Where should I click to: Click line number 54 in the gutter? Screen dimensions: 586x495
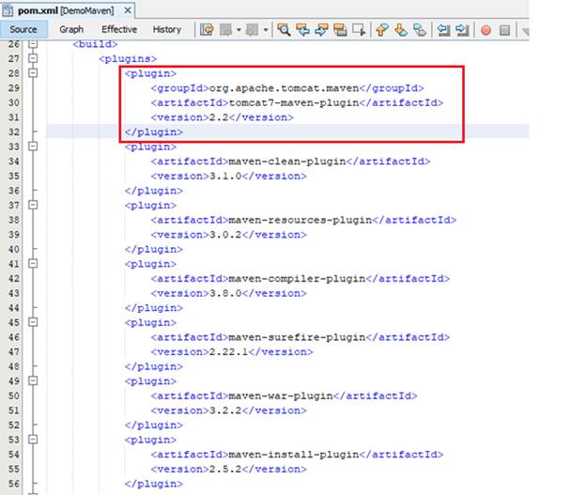(x=14, y=455)
